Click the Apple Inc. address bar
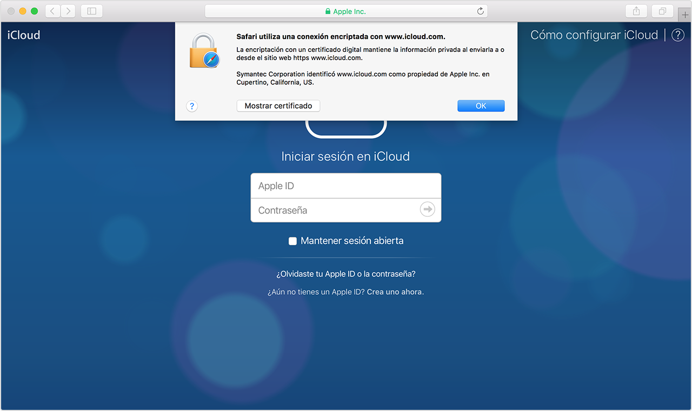The width and height of the screenshot is (692, 411). [x=378, y=11]
